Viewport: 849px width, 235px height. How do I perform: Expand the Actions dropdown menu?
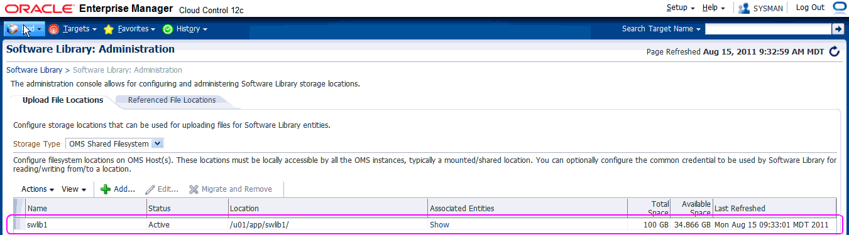38,189
